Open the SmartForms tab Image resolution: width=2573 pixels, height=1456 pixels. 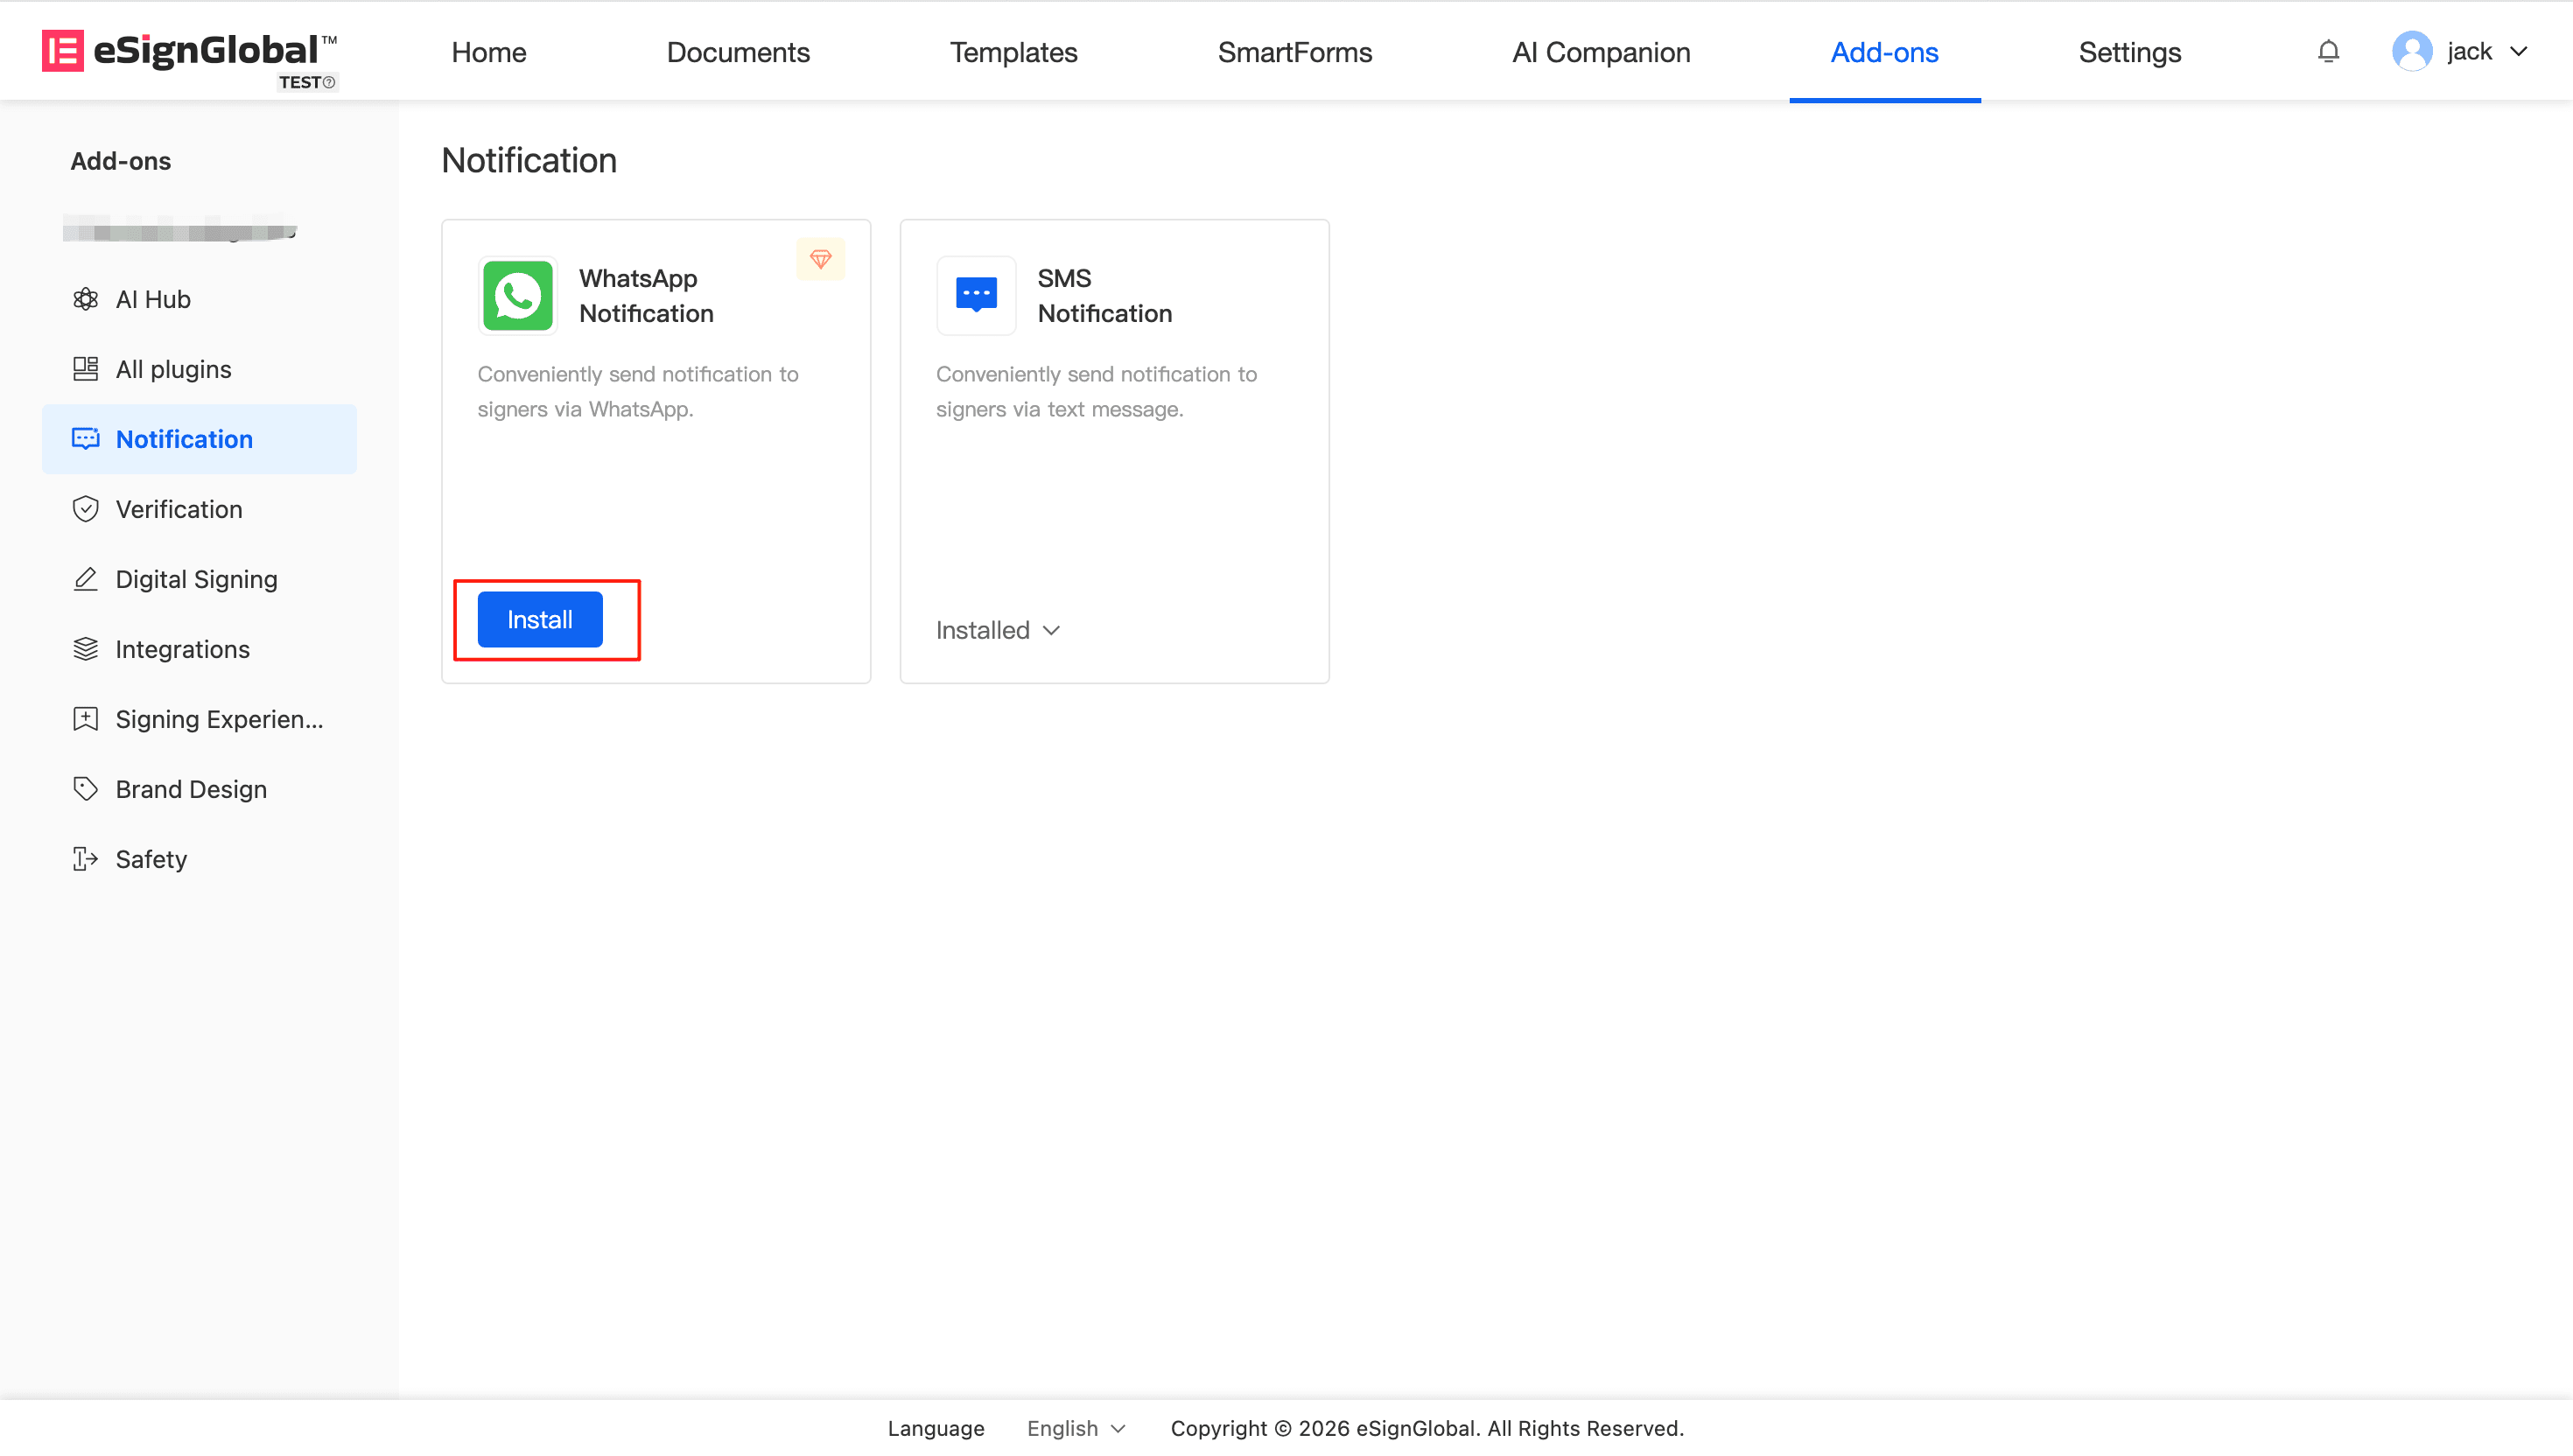click(1294, 52)
